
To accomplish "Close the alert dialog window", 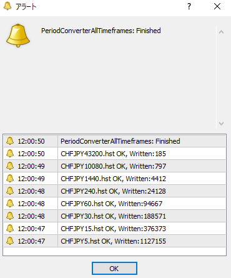I will 217,6.
